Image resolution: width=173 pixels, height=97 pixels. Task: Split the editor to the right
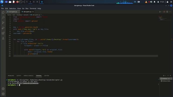pyautogui.click(x=167, y=12)
